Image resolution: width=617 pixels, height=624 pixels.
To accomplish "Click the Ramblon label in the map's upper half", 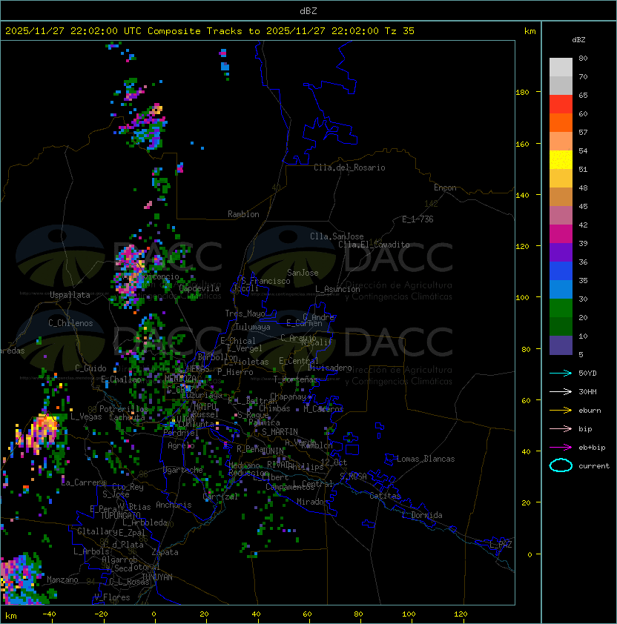I will coord(243,214).
